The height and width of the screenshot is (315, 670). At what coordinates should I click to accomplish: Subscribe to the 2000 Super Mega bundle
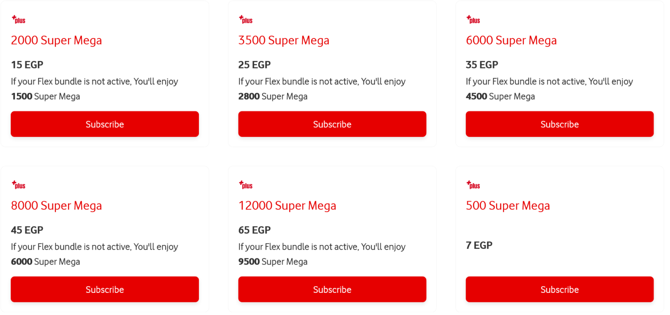coord(105,124)
